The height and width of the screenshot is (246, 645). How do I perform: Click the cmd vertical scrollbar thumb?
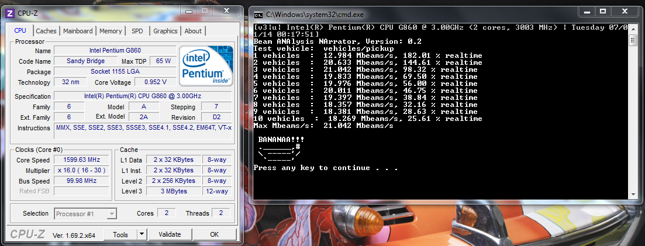pyautogui.click(x=633, y=40)
